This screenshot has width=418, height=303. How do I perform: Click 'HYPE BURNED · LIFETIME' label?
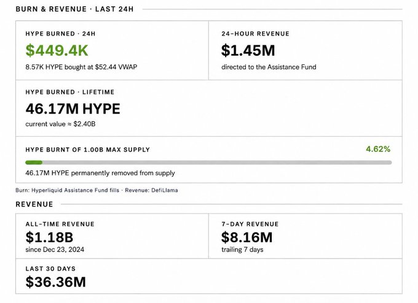click(x=70, y=92)
